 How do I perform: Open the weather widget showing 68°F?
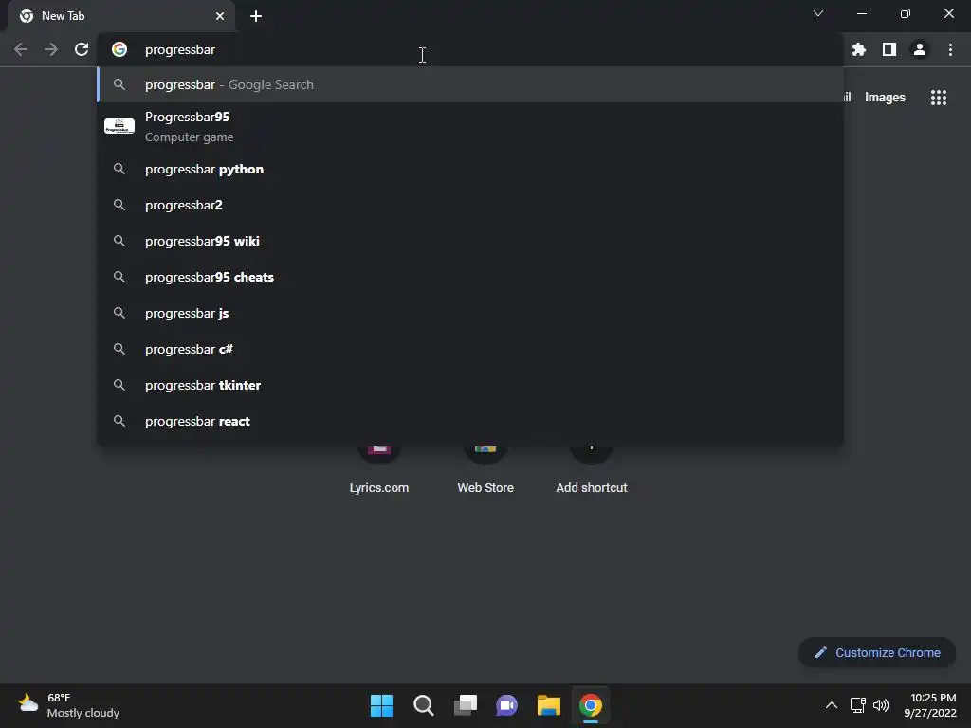point(68,705)
